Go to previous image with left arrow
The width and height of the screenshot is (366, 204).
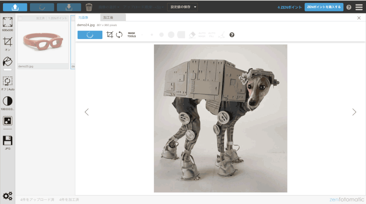point(87,112)
